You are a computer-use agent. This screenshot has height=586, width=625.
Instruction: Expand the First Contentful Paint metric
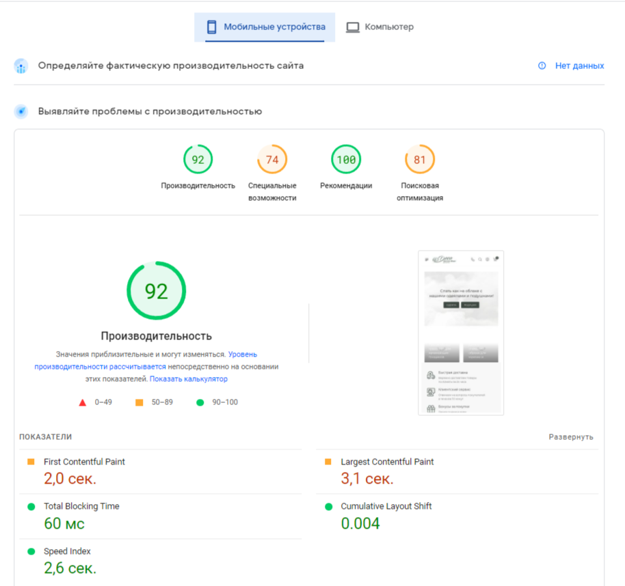[84, 462]
